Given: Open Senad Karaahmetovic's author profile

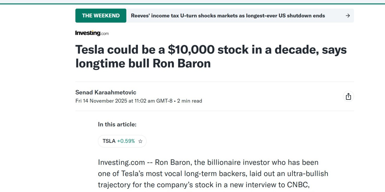Looking at the screenshot, I should tap(106, 92).
